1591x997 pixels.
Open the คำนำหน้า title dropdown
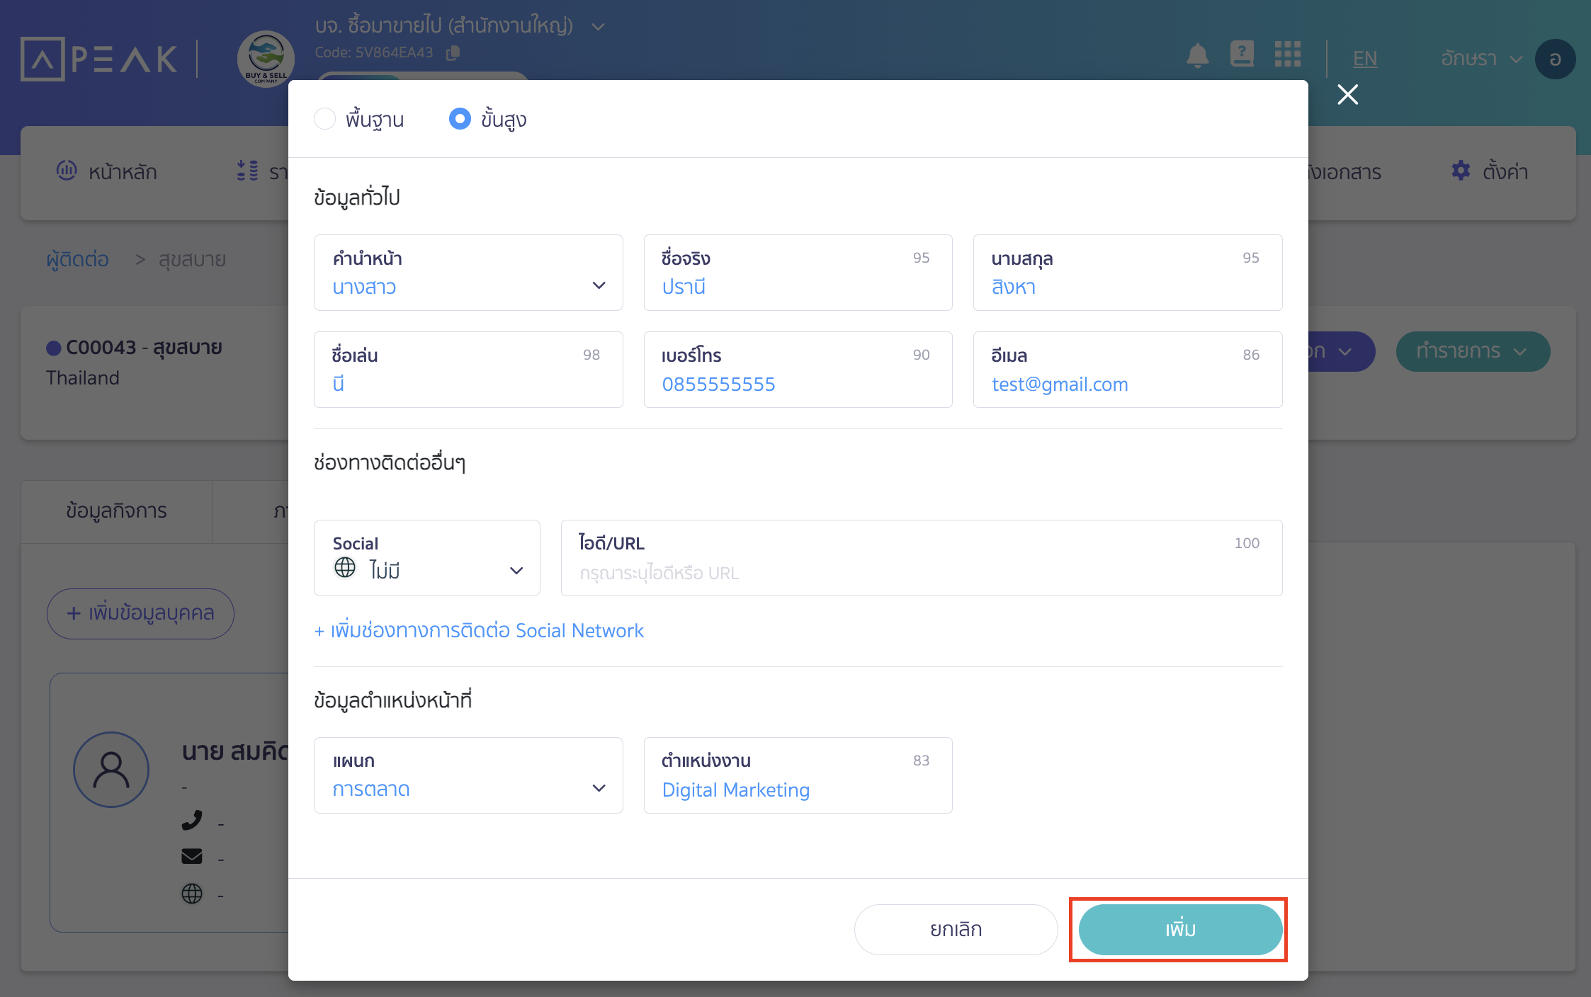[599, 285]
